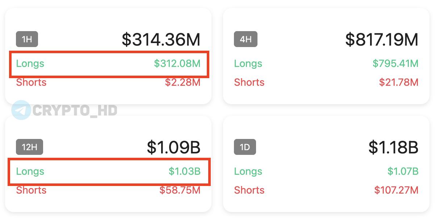Screen dimensions: 436x220
Task: Click the $314.36M total liquidation value
Action: (161, 39)
